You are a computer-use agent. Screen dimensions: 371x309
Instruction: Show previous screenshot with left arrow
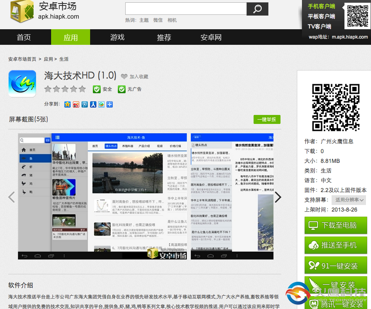point(11,197)
